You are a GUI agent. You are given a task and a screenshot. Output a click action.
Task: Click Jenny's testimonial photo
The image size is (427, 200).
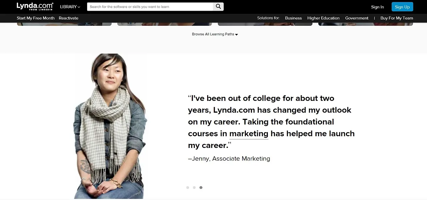(110, 126)
